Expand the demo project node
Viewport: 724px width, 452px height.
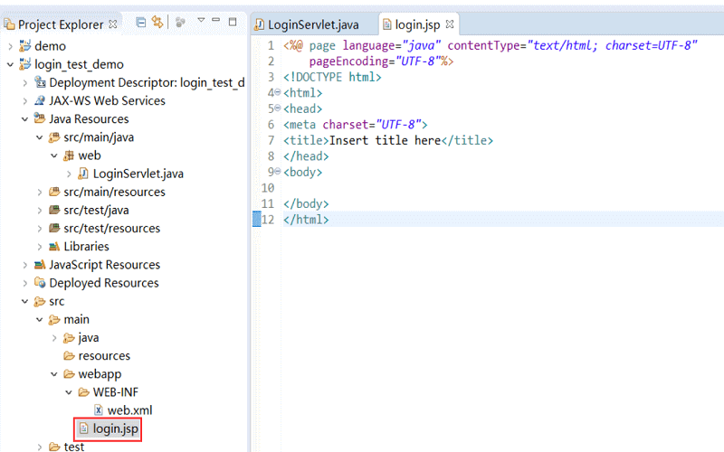coord(10,46)
